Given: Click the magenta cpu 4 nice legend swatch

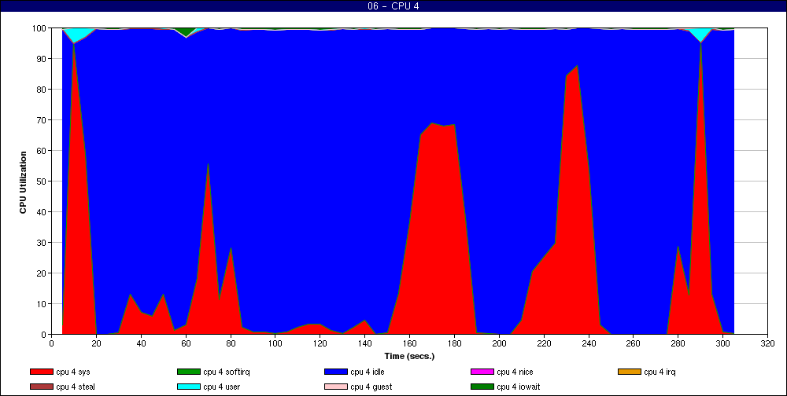Looking at the screenshot, I should pyautogui.click(x=482, y=372).
